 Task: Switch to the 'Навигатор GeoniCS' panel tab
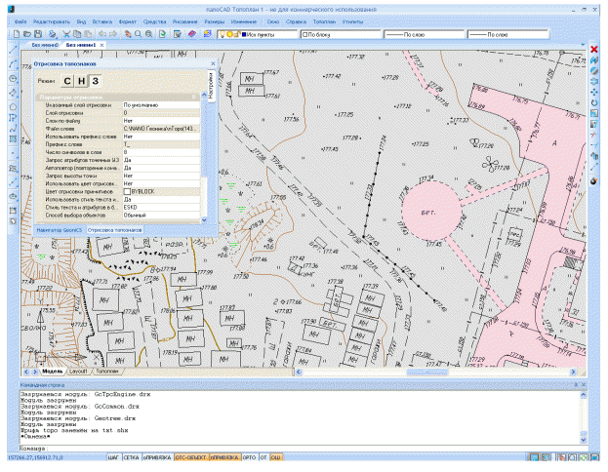coord(60,230)
